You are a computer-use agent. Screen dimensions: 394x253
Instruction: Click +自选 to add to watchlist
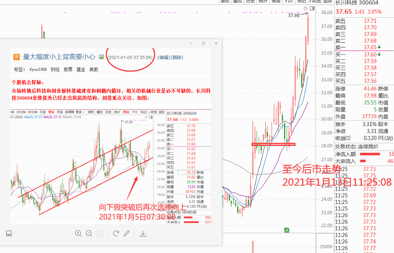point(315,1)
